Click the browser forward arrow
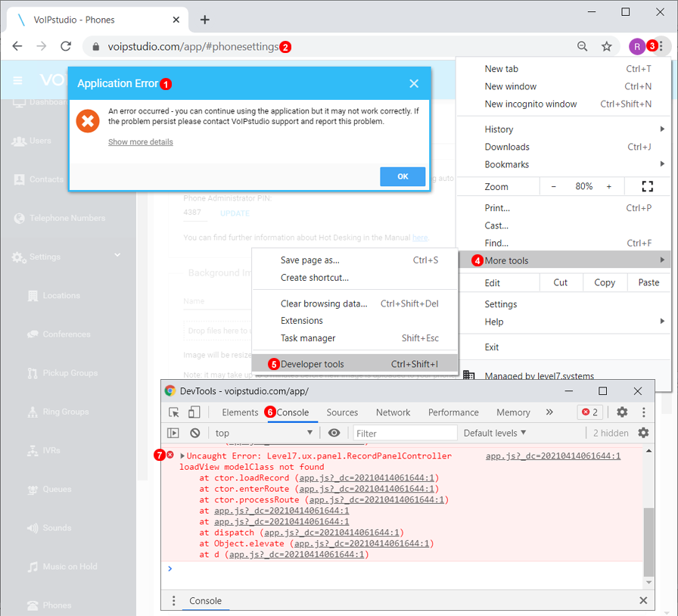Image resolution: width=678 pixels, height=616 pixels. 42,46
